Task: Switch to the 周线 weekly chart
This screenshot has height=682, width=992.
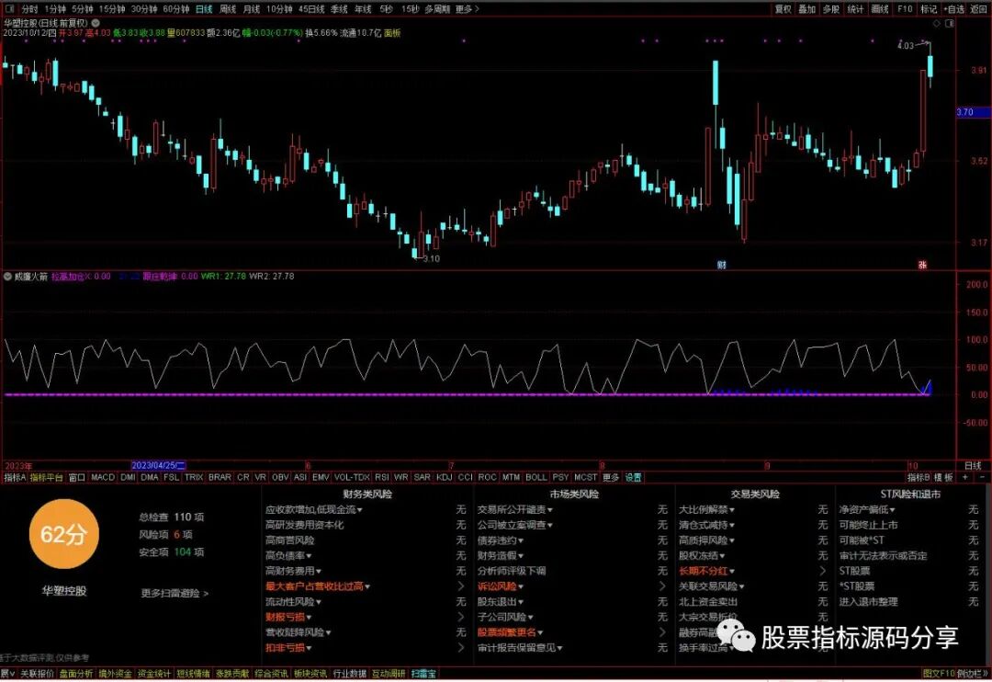Action: [228, 9]
